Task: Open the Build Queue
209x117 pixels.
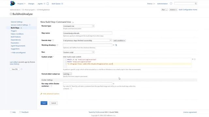Action: (x=56, y=4)
